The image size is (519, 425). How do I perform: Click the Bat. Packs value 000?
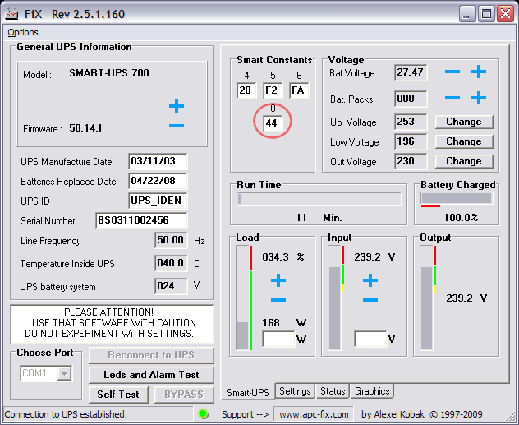click(411, 99)
